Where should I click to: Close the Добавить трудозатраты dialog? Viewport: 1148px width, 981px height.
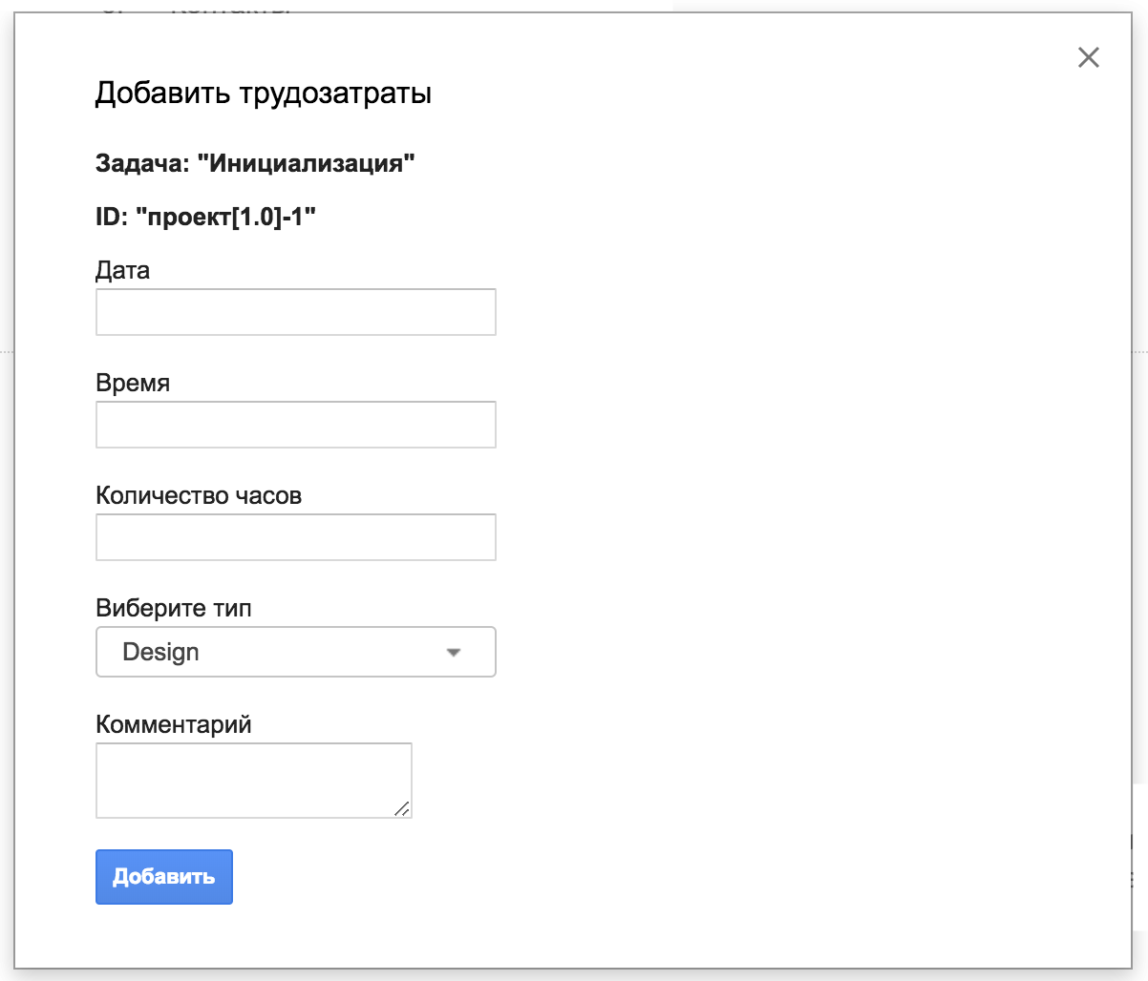pyautogui.click(x=1088, y=57)
